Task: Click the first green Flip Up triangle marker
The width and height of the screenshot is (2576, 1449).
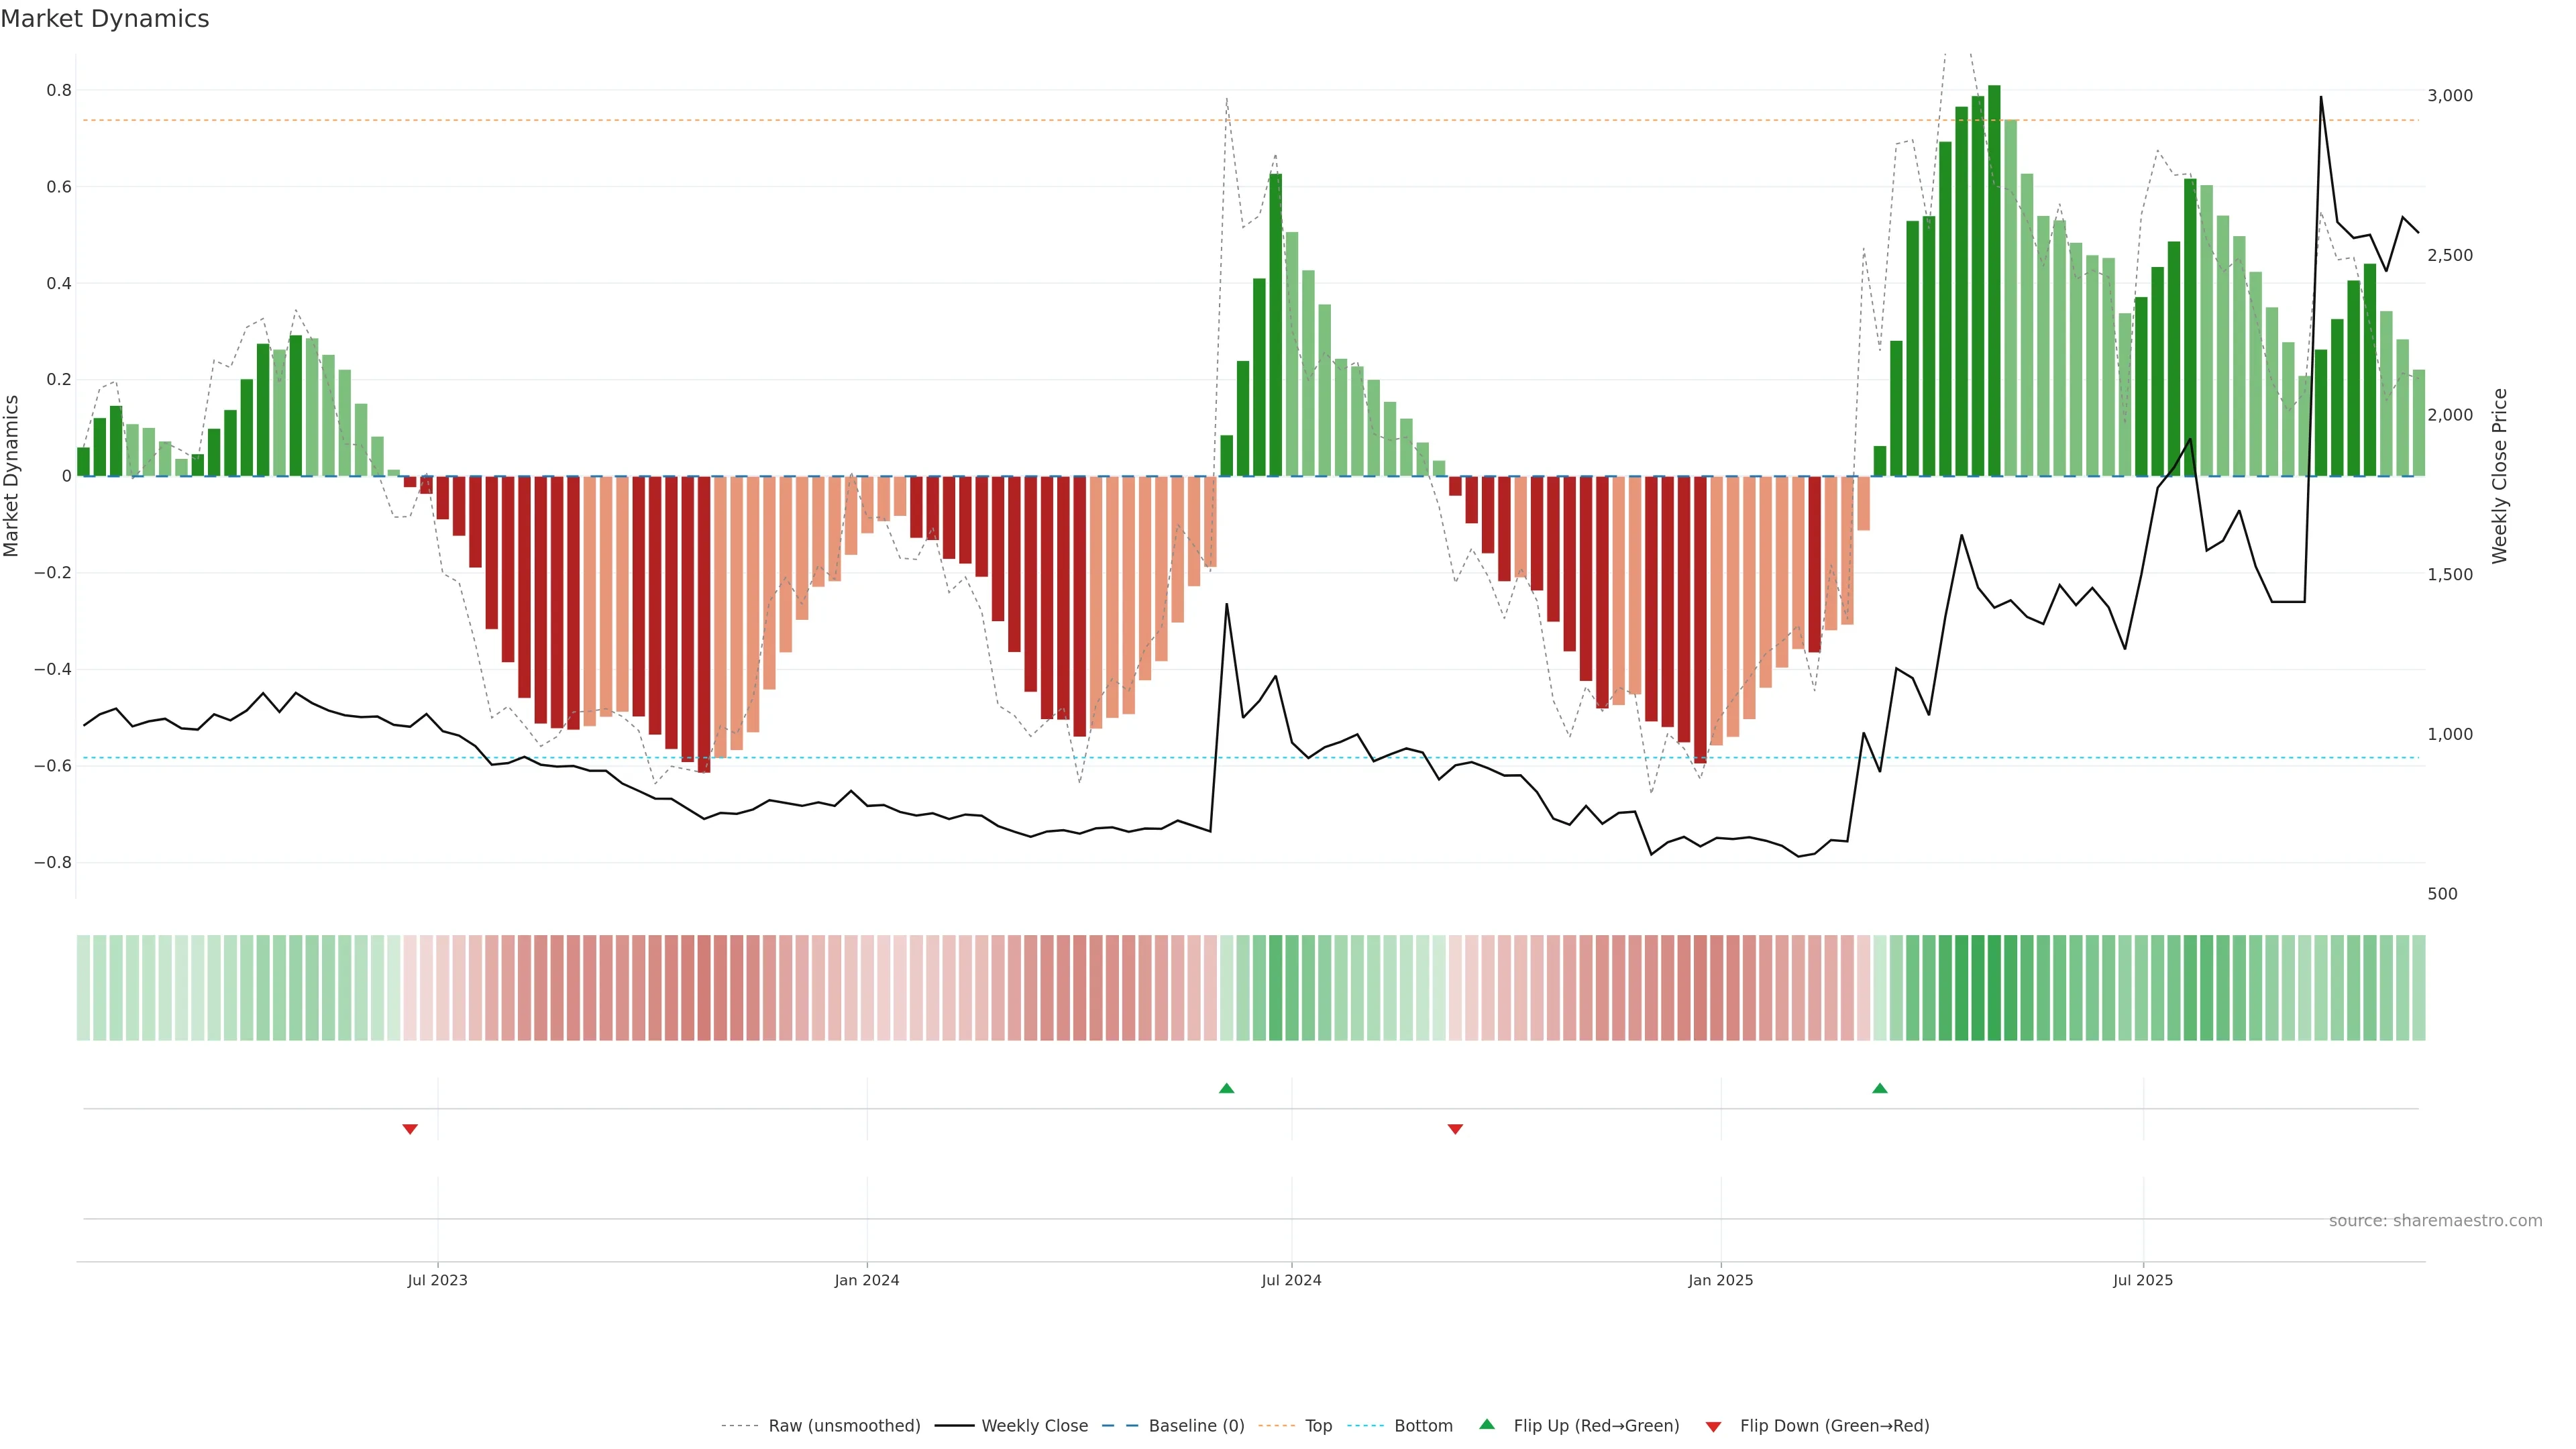Action: tap(1226, 1088)
